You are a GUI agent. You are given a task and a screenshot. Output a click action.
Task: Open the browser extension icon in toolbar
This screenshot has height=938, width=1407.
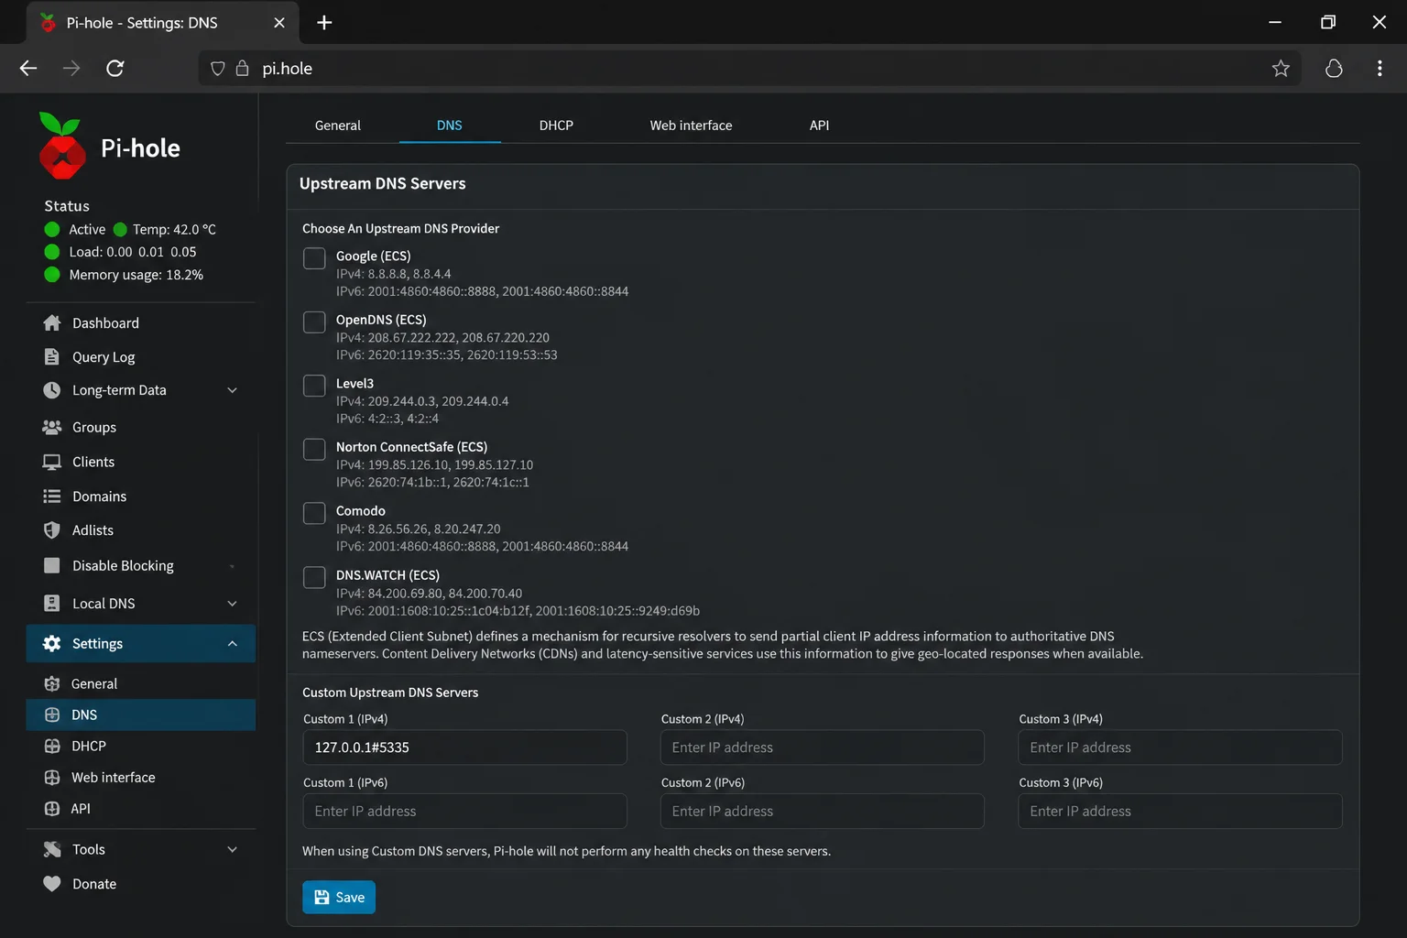1334,68
